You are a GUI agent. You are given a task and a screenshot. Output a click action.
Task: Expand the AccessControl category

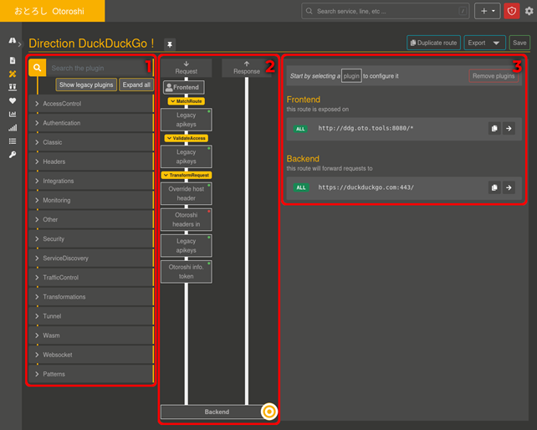[x=91, y=104]
